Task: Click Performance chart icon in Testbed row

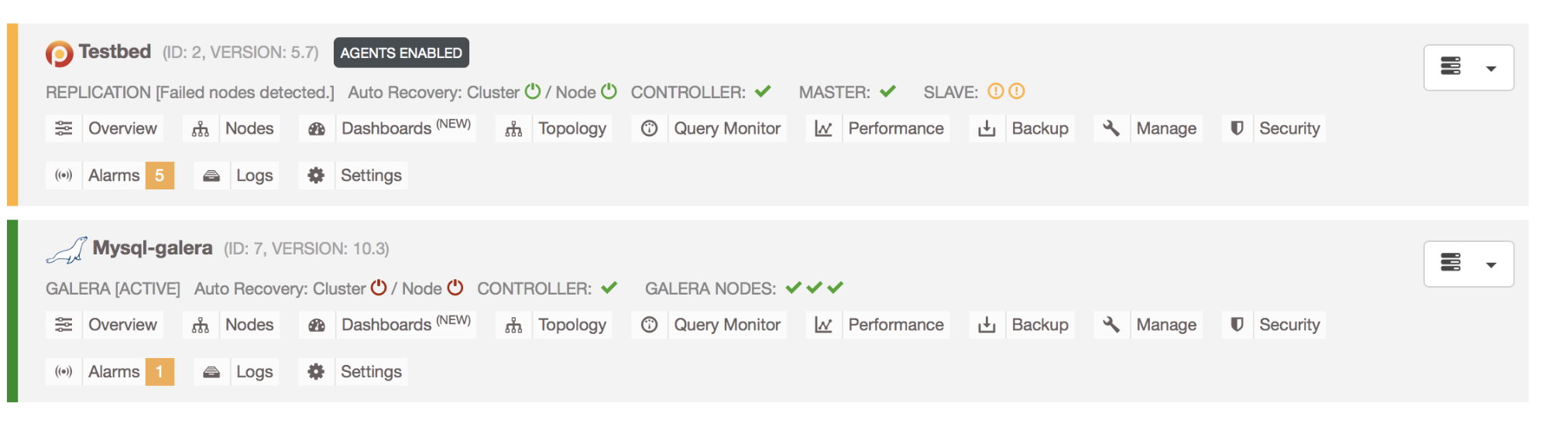Action: point(823,129)
